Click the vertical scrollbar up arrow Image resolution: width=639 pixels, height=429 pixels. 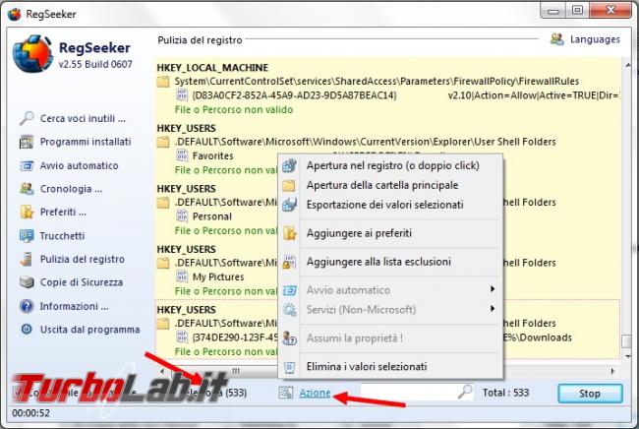pyautogui.click(x=627, y=65)
